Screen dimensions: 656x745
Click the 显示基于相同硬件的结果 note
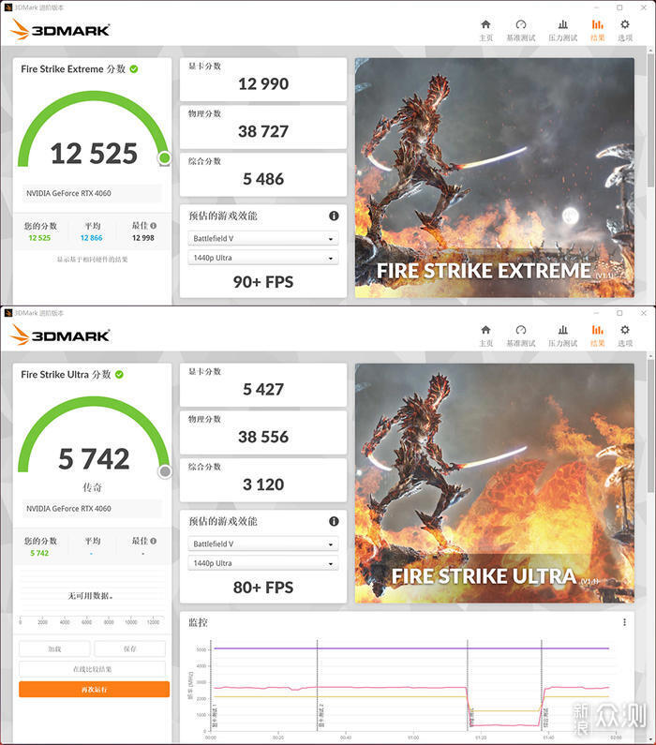click(92, 260)
